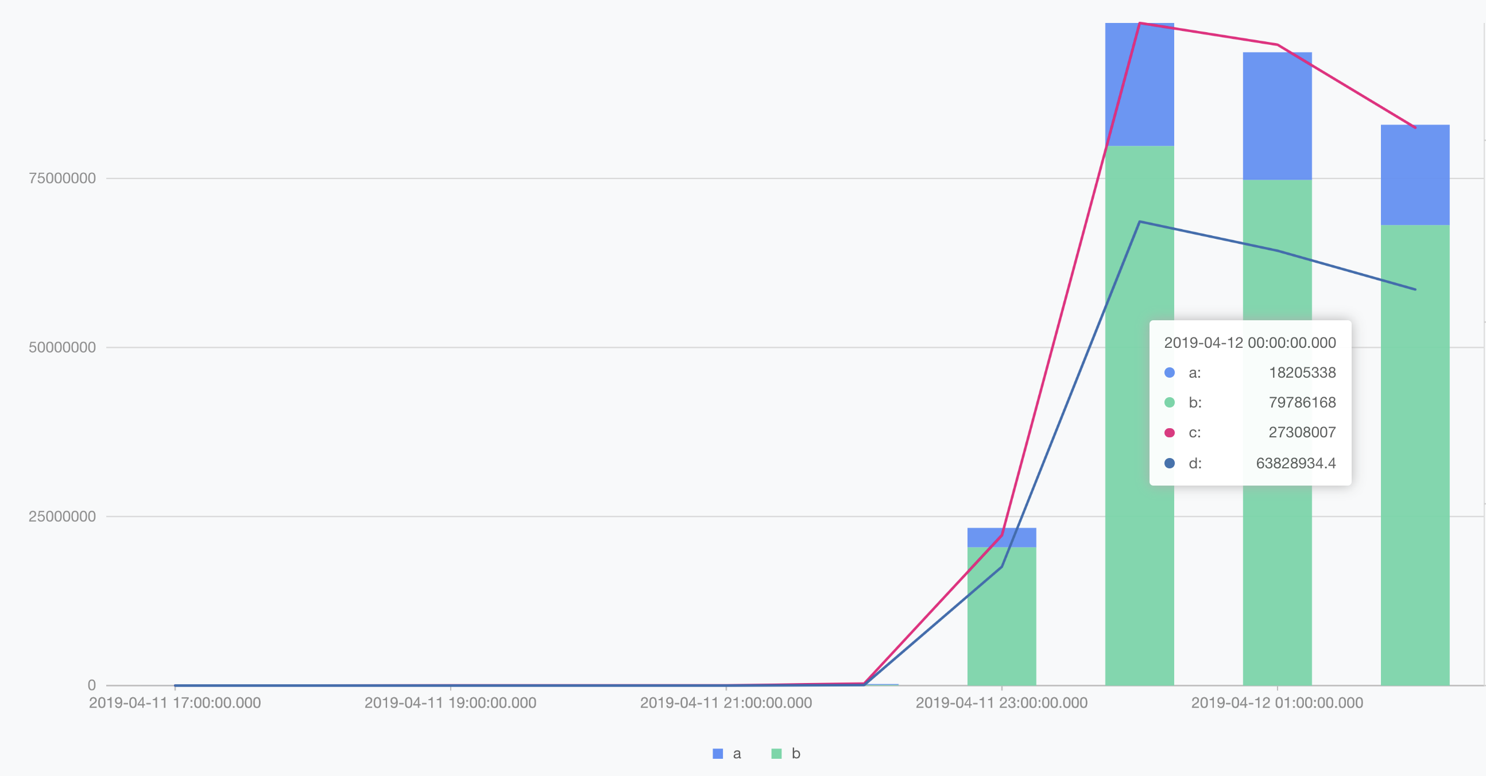Click the green legend square for b
The image size is (1486, 776).
point(776,754)
